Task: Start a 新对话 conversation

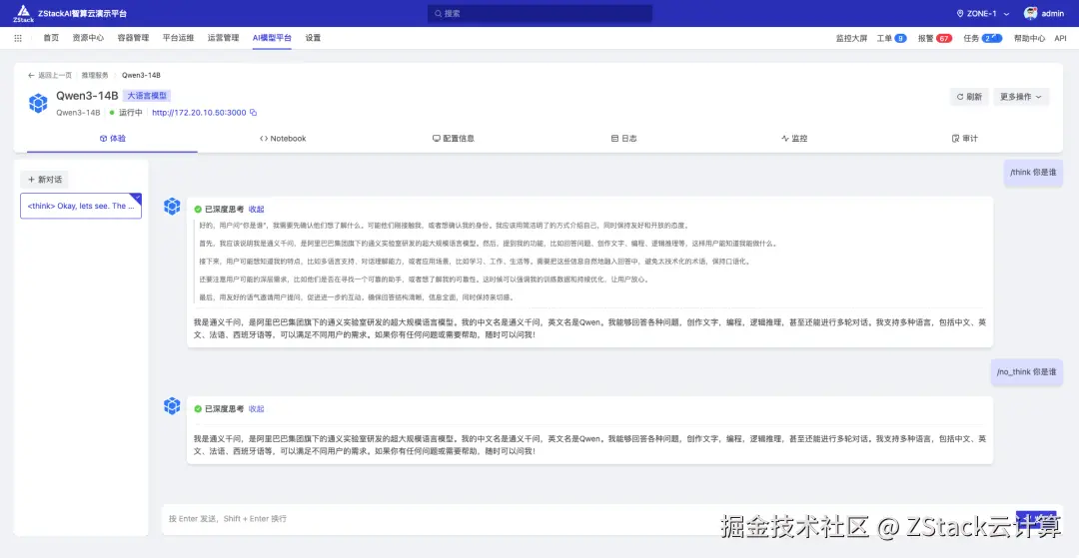Action: 45,180
